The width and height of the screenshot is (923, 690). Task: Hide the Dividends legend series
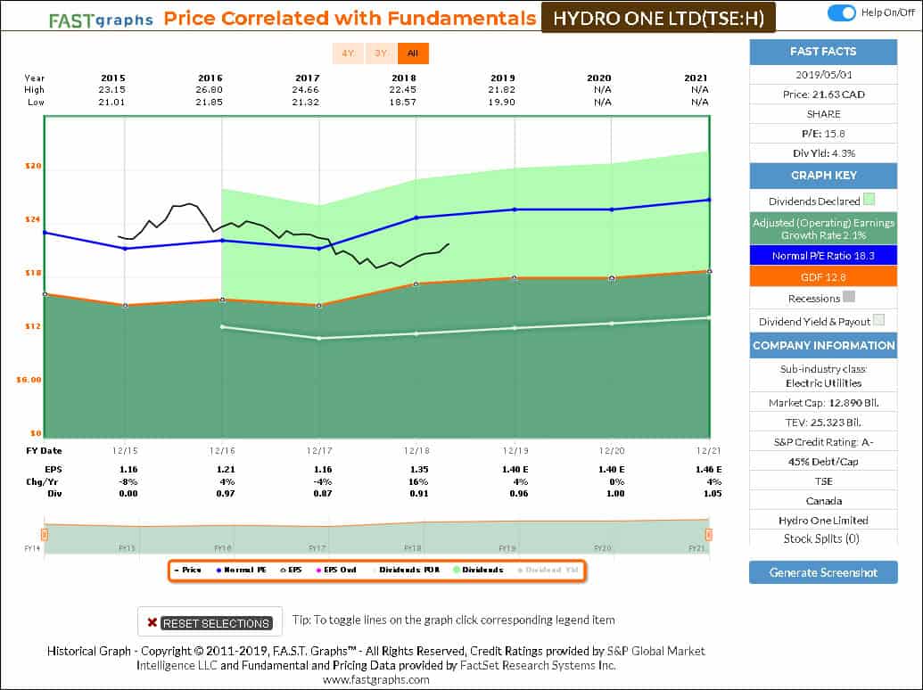[479, 570]
